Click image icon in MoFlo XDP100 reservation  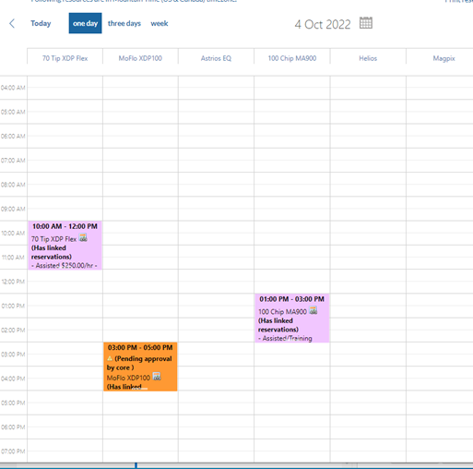pyautogui.click(x=157, y=377)
